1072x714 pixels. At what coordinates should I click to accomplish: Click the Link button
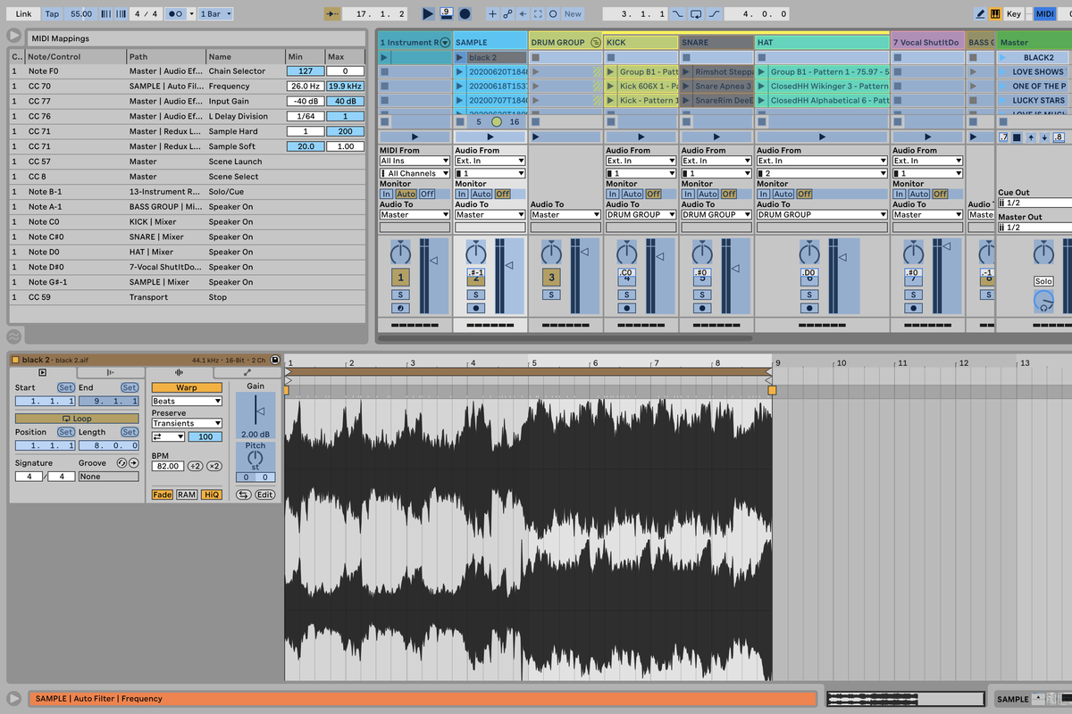click(23, 14)
